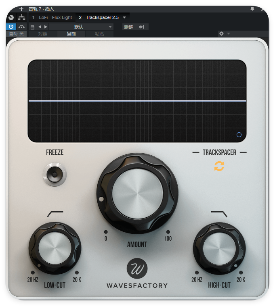Open the routing view icon
Image resolution: width=275 pixels, height=306 pixels.
coord(21,17)
